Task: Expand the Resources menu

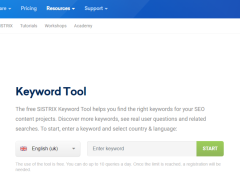Action: click(60, 8)
